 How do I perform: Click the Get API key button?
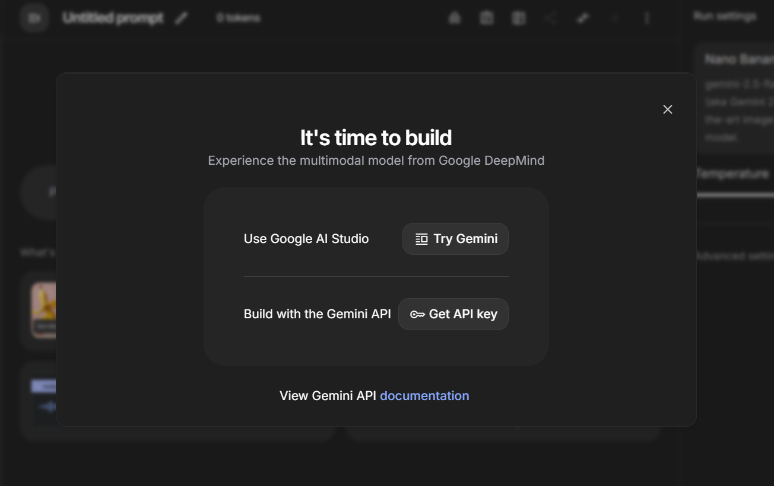click(453, 314)
